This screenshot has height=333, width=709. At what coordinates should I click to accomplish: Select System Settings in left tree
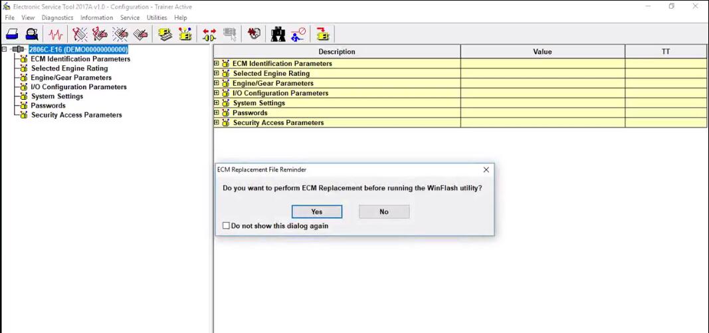[x=57, y=96]
